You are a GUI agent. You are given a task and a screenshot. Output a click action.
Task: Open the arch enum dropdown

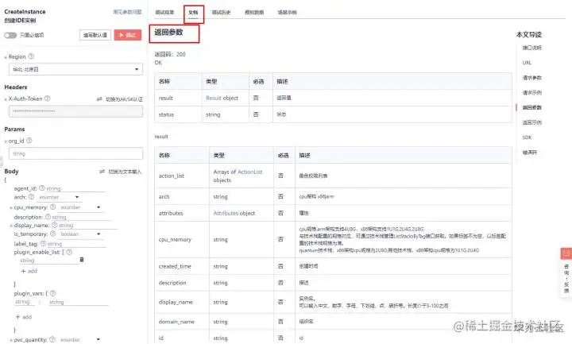(x=59, y=197)
